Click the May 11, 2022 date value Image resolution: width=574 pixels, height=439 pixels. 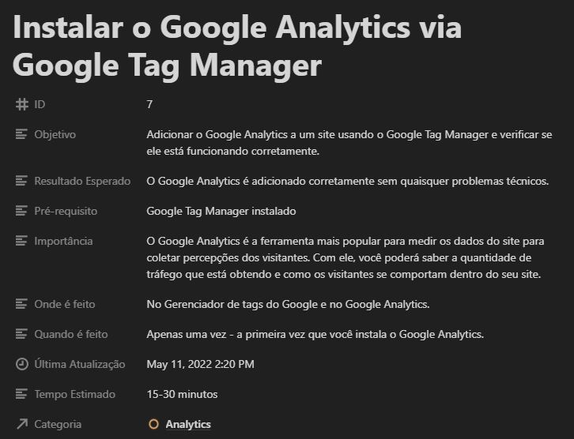[x=200, y=364]
